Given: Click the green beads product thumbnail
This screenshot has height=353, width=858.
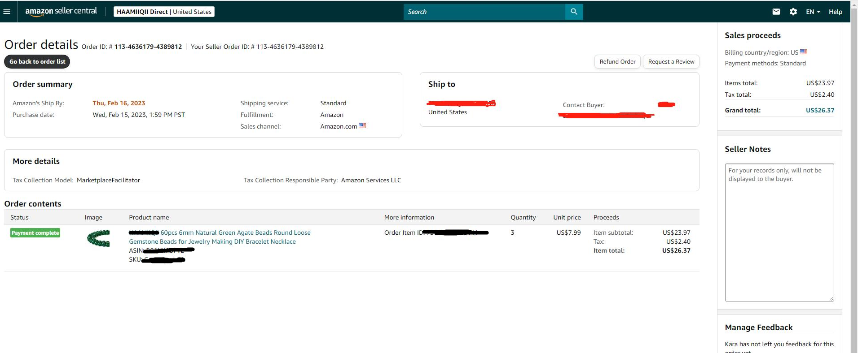Looking at the screenshot, I should point(98,238).
